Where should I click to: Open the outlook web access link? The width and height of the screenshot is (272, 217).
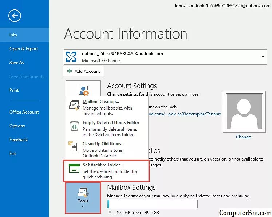[185, 114]
